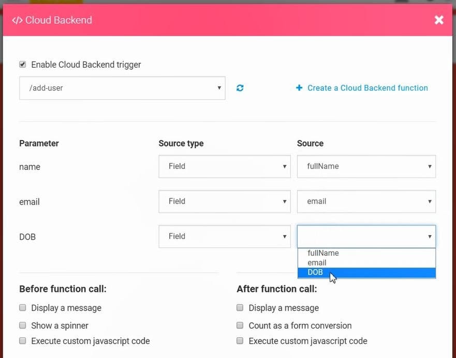Image resolution: width=456 pixels, height=358 pixels.
Task: Open the /add-user function dropdown
Action: click(x=122, y=88)
